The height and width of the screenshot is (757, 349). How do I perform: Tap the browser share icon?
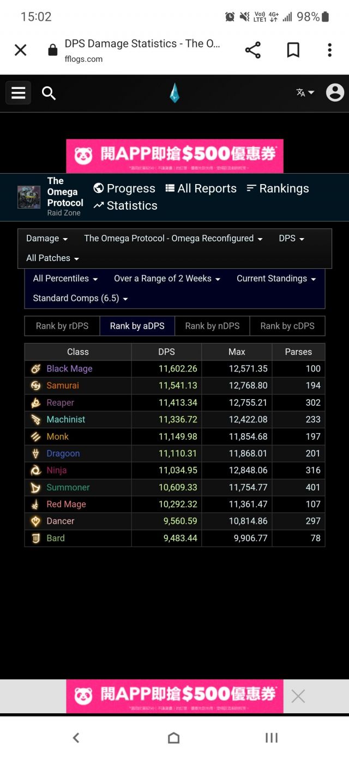[252, 50]
